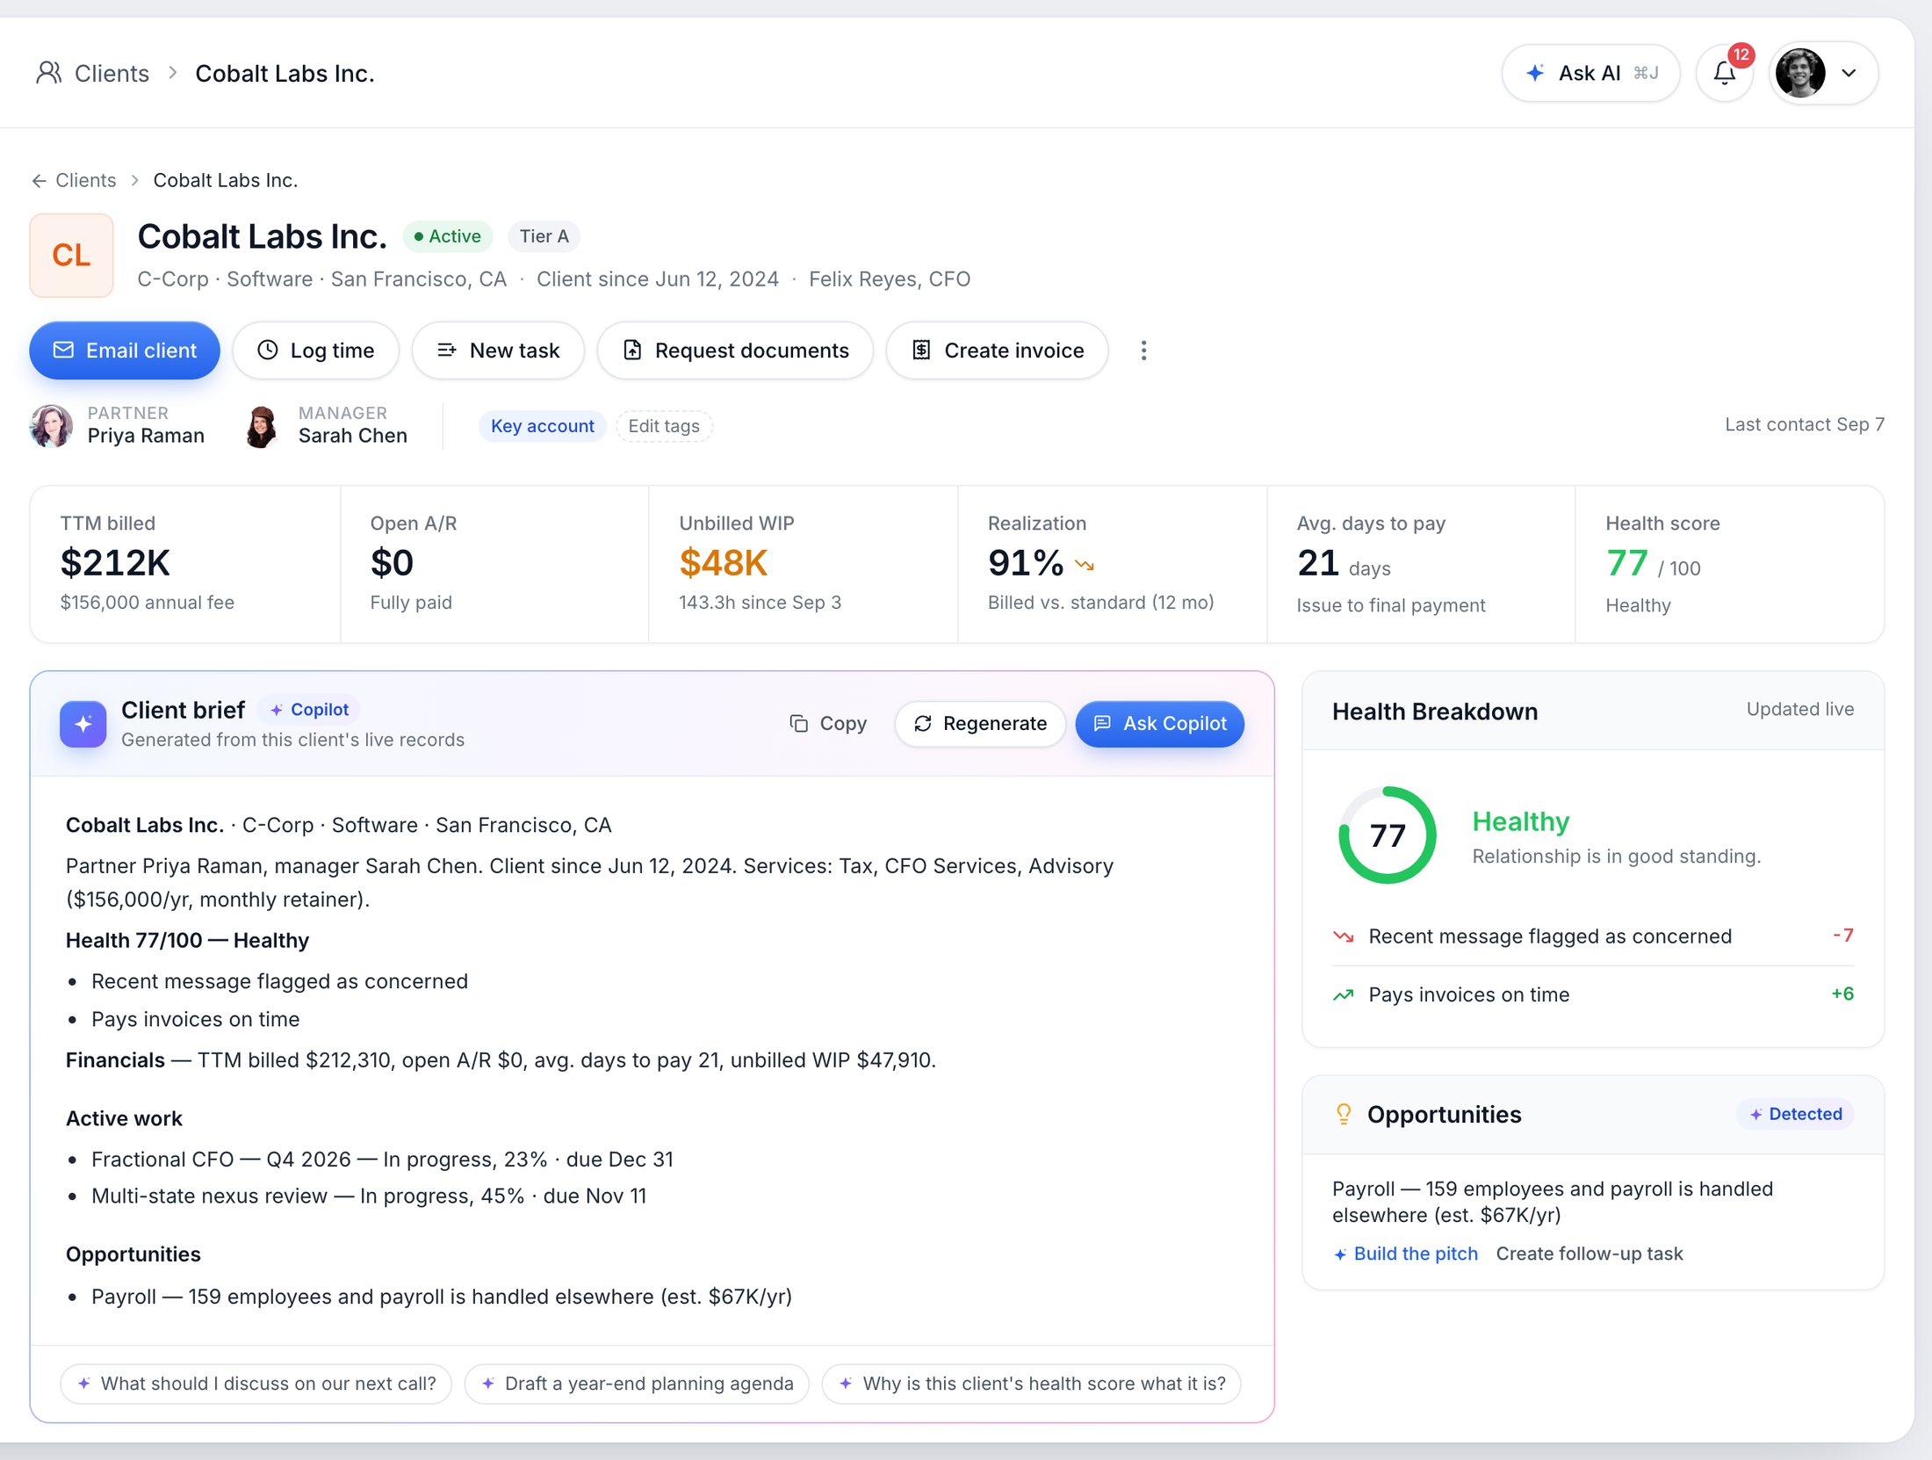Viewport: 1932px width, 1460px height.
Task: Click the user avatar photo
Action: (x=1800, y=74)
